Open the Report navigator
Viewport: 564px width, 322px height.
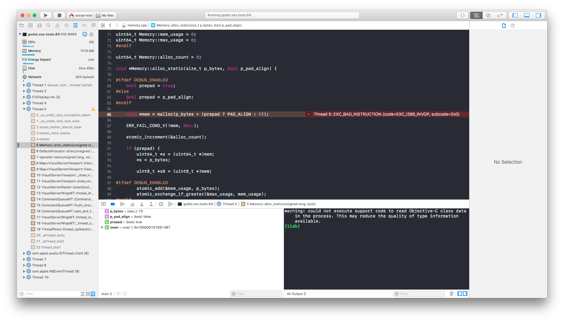[93, 25]
